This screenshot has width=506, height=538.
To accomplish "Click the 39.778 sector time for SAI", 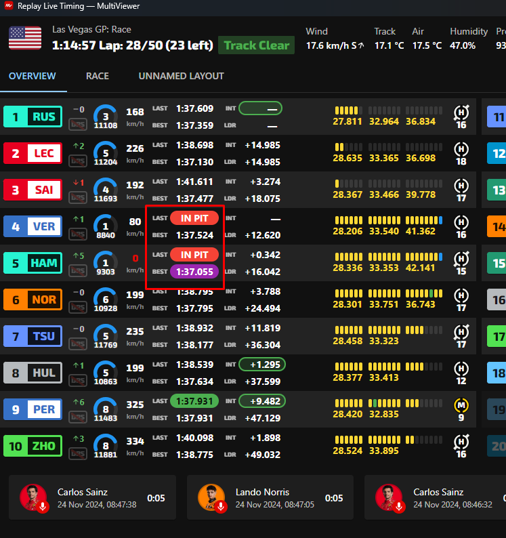I will point(421,194).
